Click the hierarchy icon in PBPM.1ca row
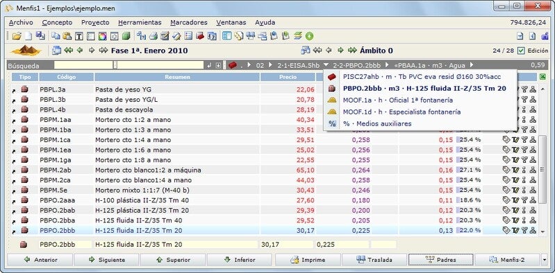The height and width of the screenshot is (273, 555). click(533, 140)
